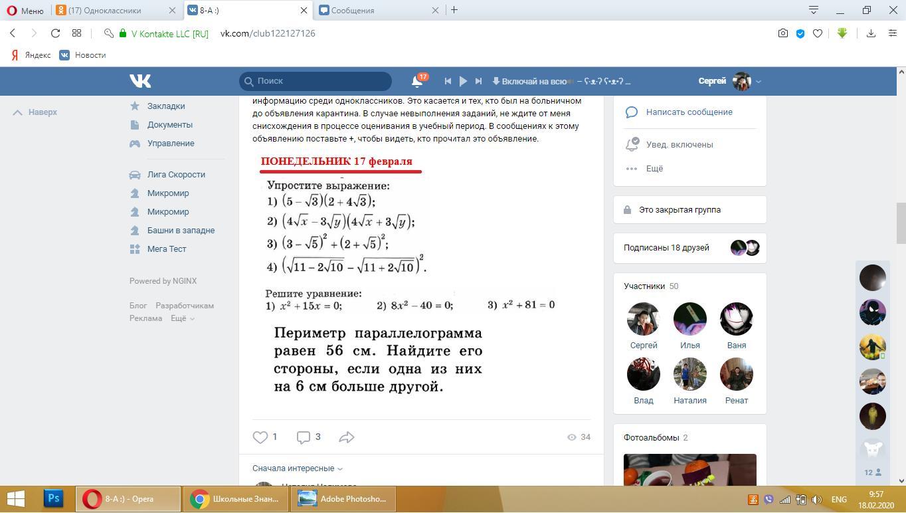Screen dimensions: 906x513
Task: Switch to the Сообщения tab
Action: tap(379, 11)
